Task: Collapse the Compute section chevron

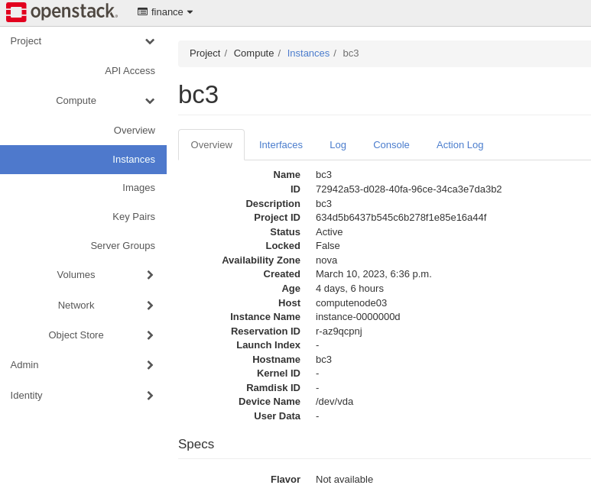Action: tap(150, 101)
